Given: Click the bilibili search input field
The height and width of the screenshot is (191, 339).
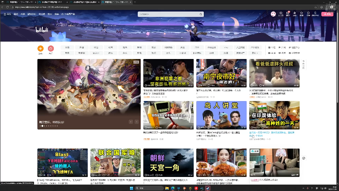Looking at the screenshot, I should pyautogui.click(x=168, y=14).
